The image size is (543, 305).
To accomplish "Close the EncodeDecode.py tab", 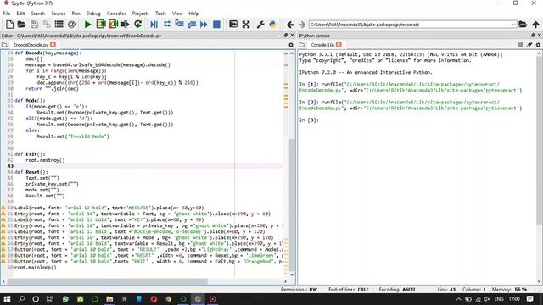I will [53, 45].
